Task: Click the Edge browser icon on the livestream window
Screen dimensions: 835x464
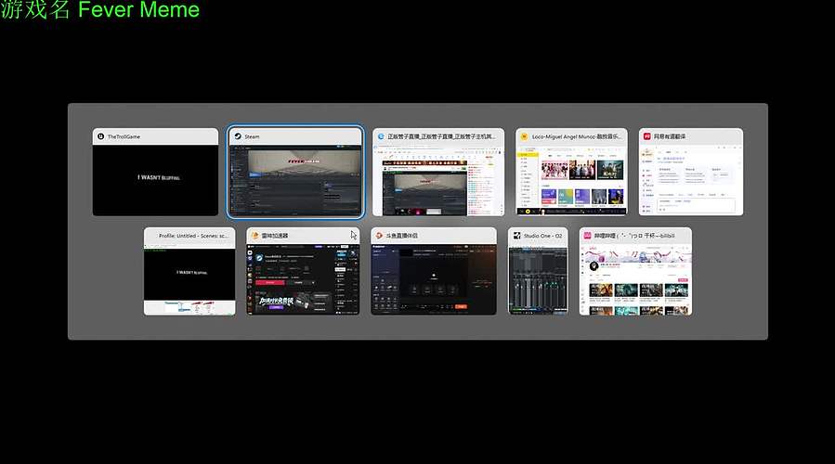Action: pos(380,136)
